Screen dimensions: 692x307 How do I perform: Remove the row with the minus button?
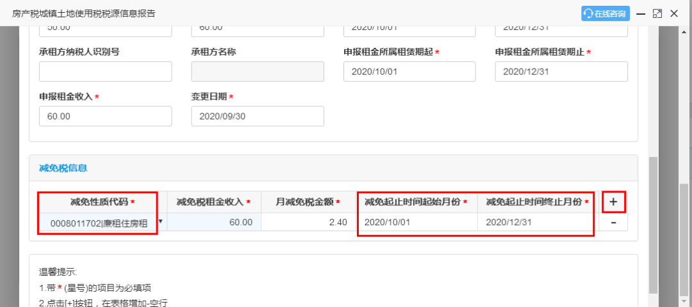613,223
